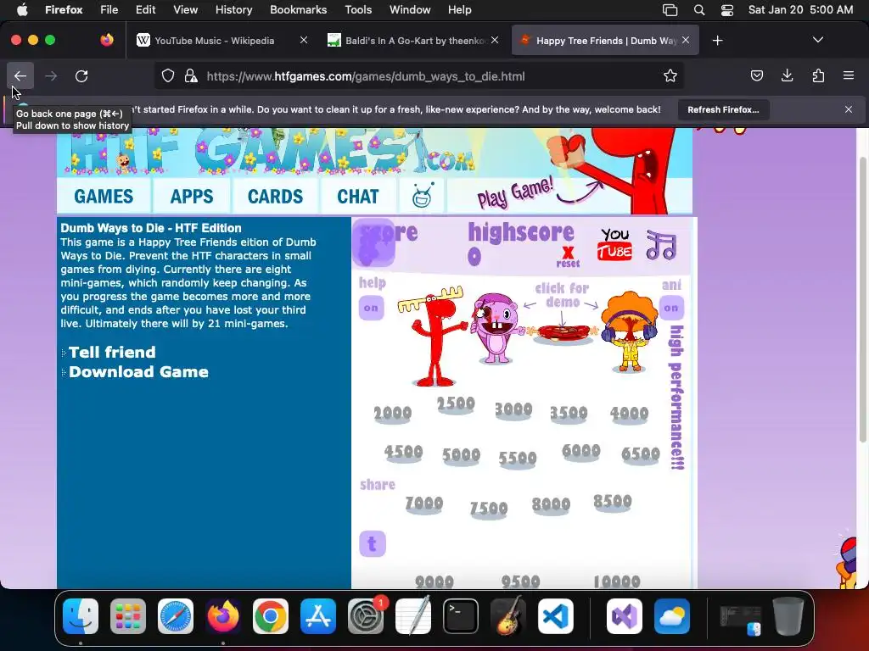869x651 pixels.
Task: Click the purple Toothy character
Action: pos(496,329)
